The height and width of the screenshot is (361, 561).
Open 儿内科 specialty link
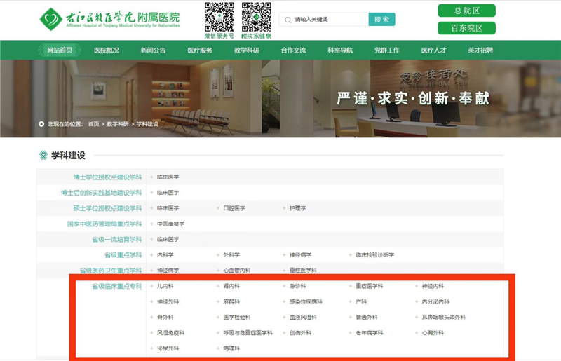165,286
